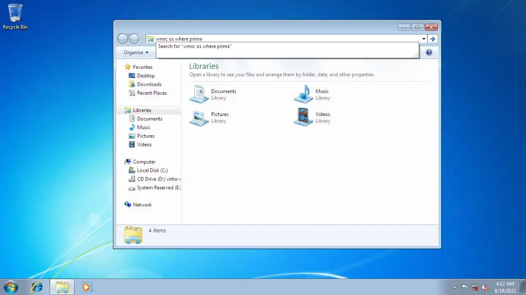Click the Favorites star icon
The width and height of the screenshot is (526, 295).
(128, 67)
